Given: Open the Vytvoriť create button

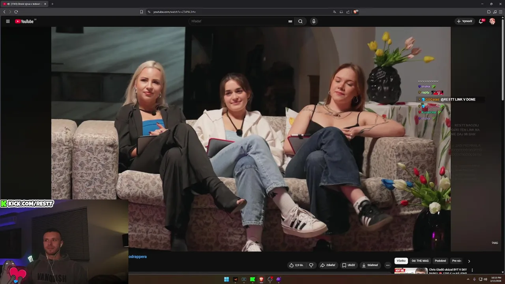Looking at the screenshot, I should point(464,21).
